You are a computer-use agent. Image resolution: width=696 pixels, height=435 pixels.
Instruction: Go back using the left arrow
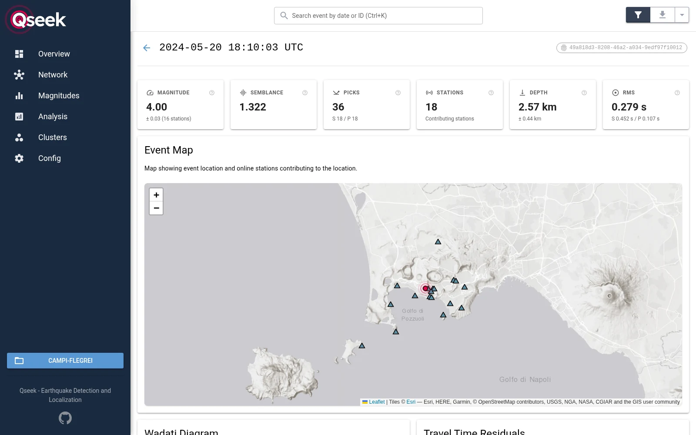147,48
